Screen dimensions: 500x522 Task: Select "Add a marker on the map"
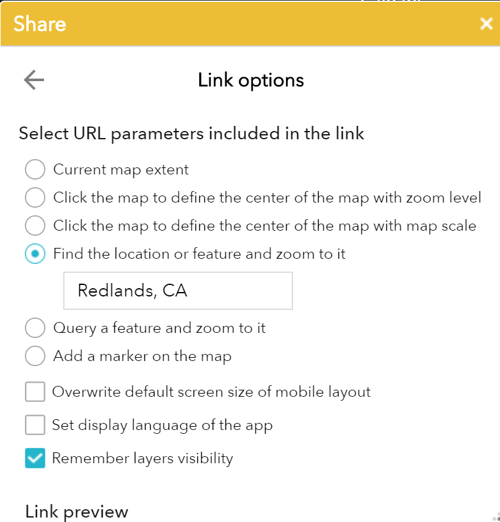click(x=35, y=356)
